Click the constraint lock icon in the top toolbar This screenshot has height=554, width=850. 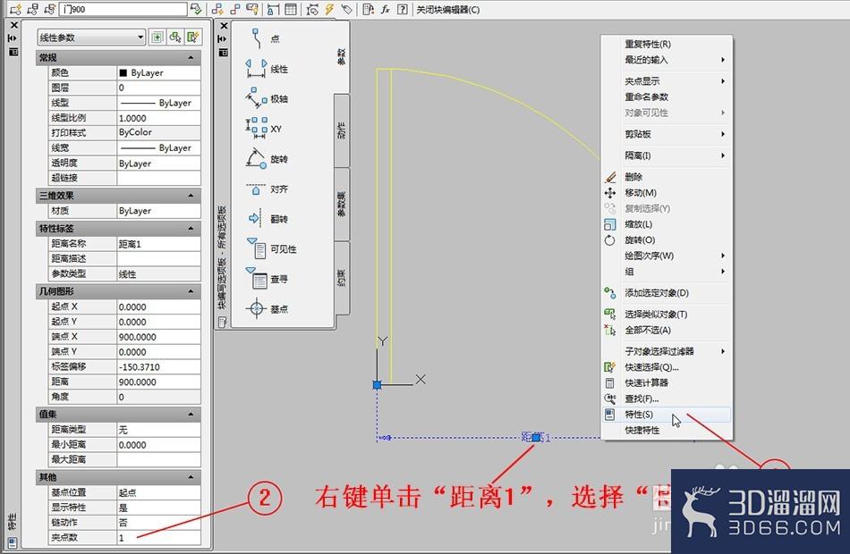point(273,9)
